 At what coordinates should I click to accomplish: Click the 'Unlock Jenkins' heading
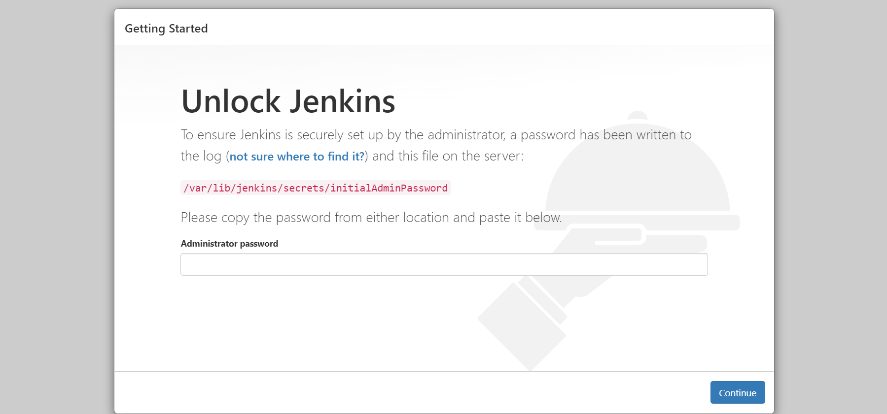(288, 101)
